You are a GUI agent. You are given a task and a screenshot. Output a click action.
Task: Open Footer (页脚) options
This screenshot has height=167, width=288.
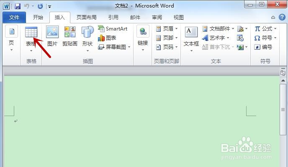click(167, 38)
